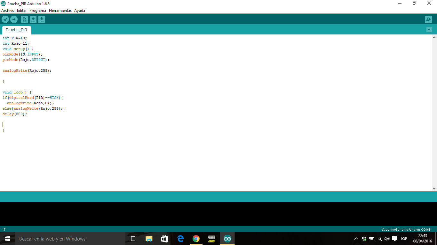
Task: Click the 'int PIR=13;' code line
Action: 15,38
